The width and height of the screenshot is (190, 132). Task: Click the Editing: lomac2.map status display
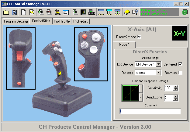[x=154, y=10]
